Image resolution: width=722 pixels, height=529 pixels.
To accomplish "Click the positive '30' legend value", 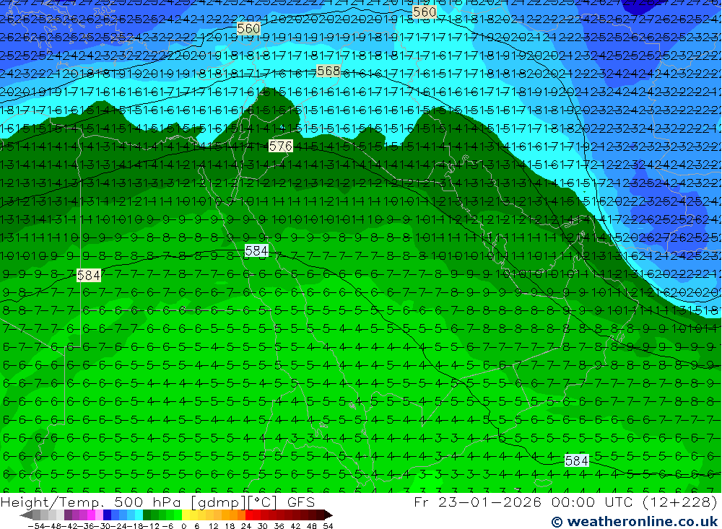I will [x=263, y=526].
